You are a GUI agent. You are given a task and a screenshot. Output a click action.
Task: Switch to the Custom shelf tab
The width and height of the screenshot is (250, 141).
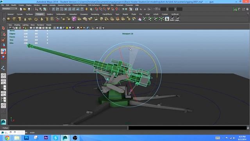[165, 14]
